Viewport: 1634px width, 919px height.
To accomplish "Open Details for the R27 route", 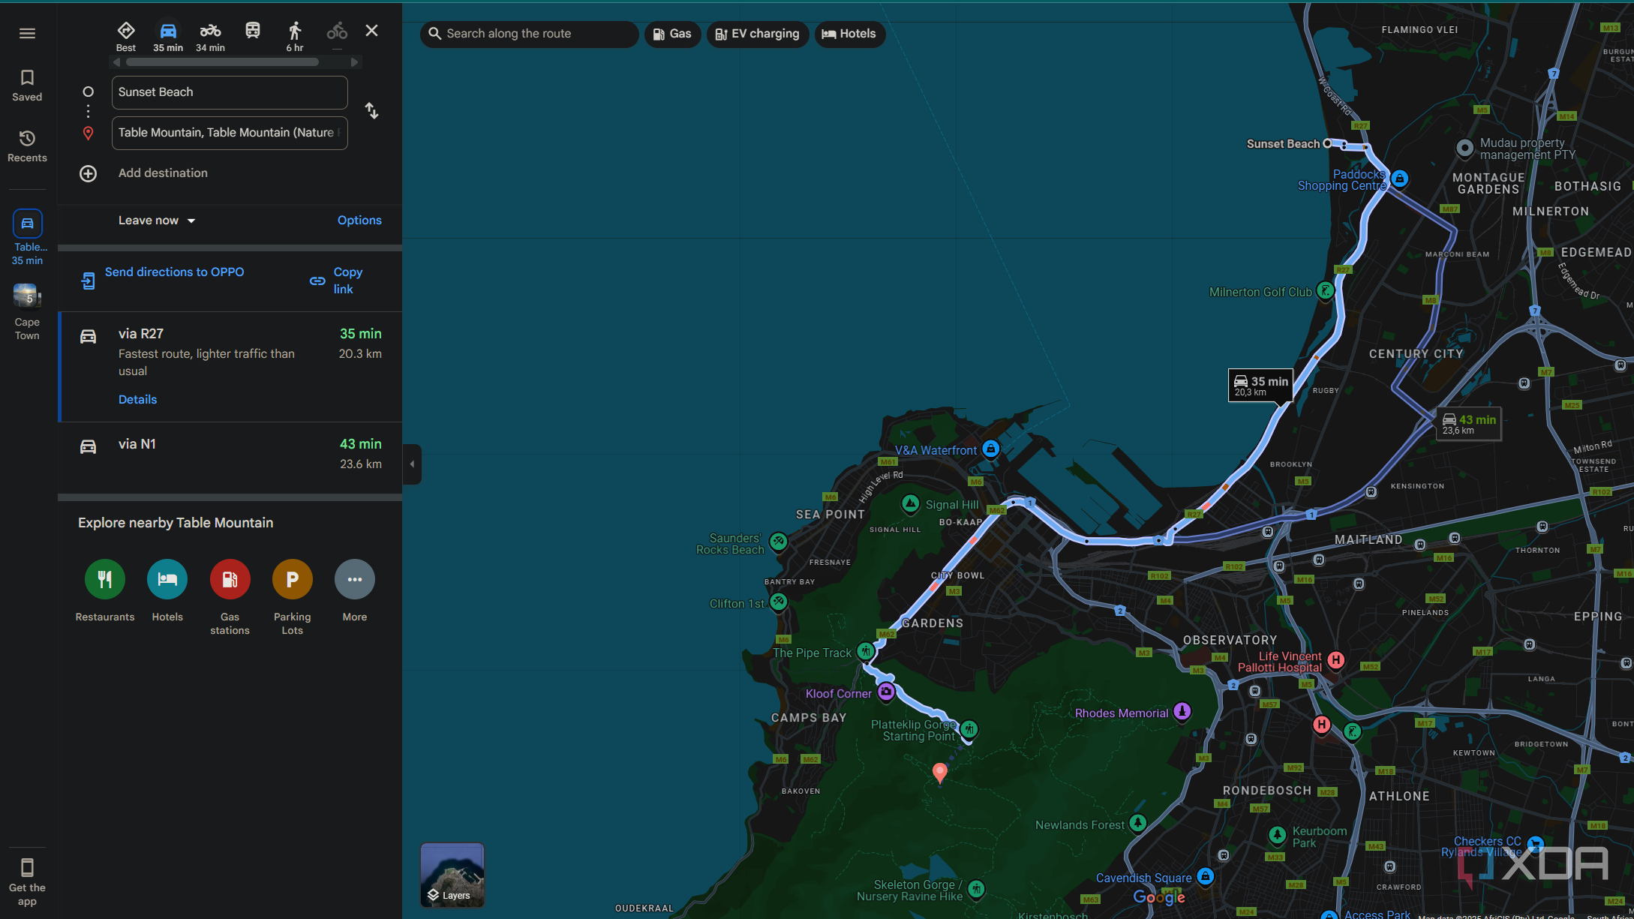I will 138,400.
